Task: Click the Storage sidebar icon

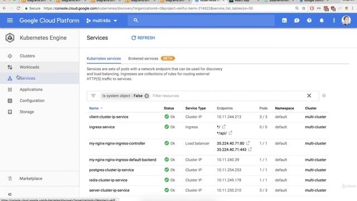Action: (10, 112)
